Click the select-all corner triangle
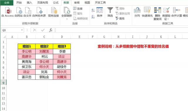This screenshot has width=188, height=111. coord(5,37)
